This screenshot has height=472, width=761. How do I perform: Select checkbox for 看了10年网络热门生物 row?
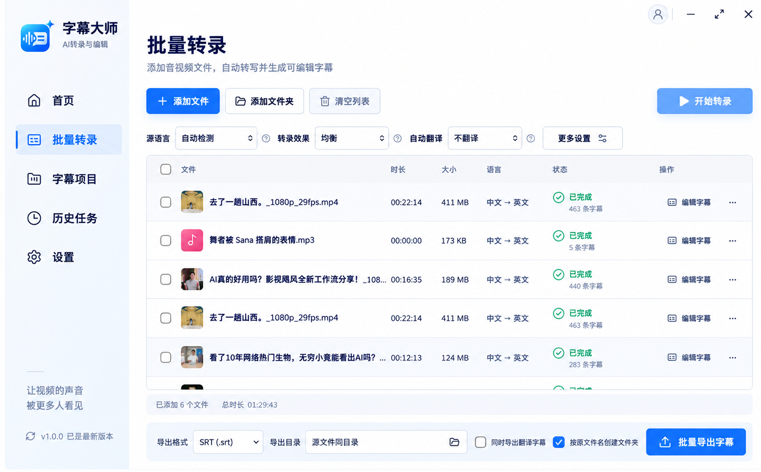pos(166,357)
